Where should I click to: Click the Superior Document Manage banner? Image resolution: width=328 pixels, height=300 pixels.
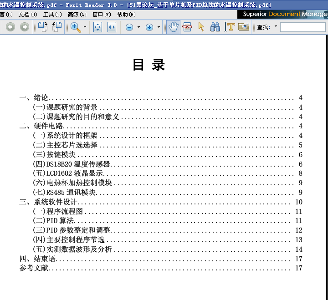pyautogui.click(x=282, y=14)
